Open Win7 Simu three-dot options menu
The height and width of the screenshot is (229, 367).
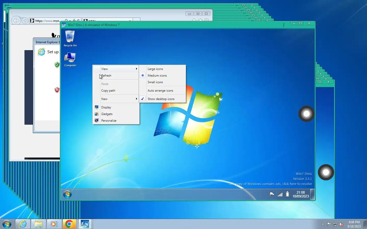click(284, 25)
